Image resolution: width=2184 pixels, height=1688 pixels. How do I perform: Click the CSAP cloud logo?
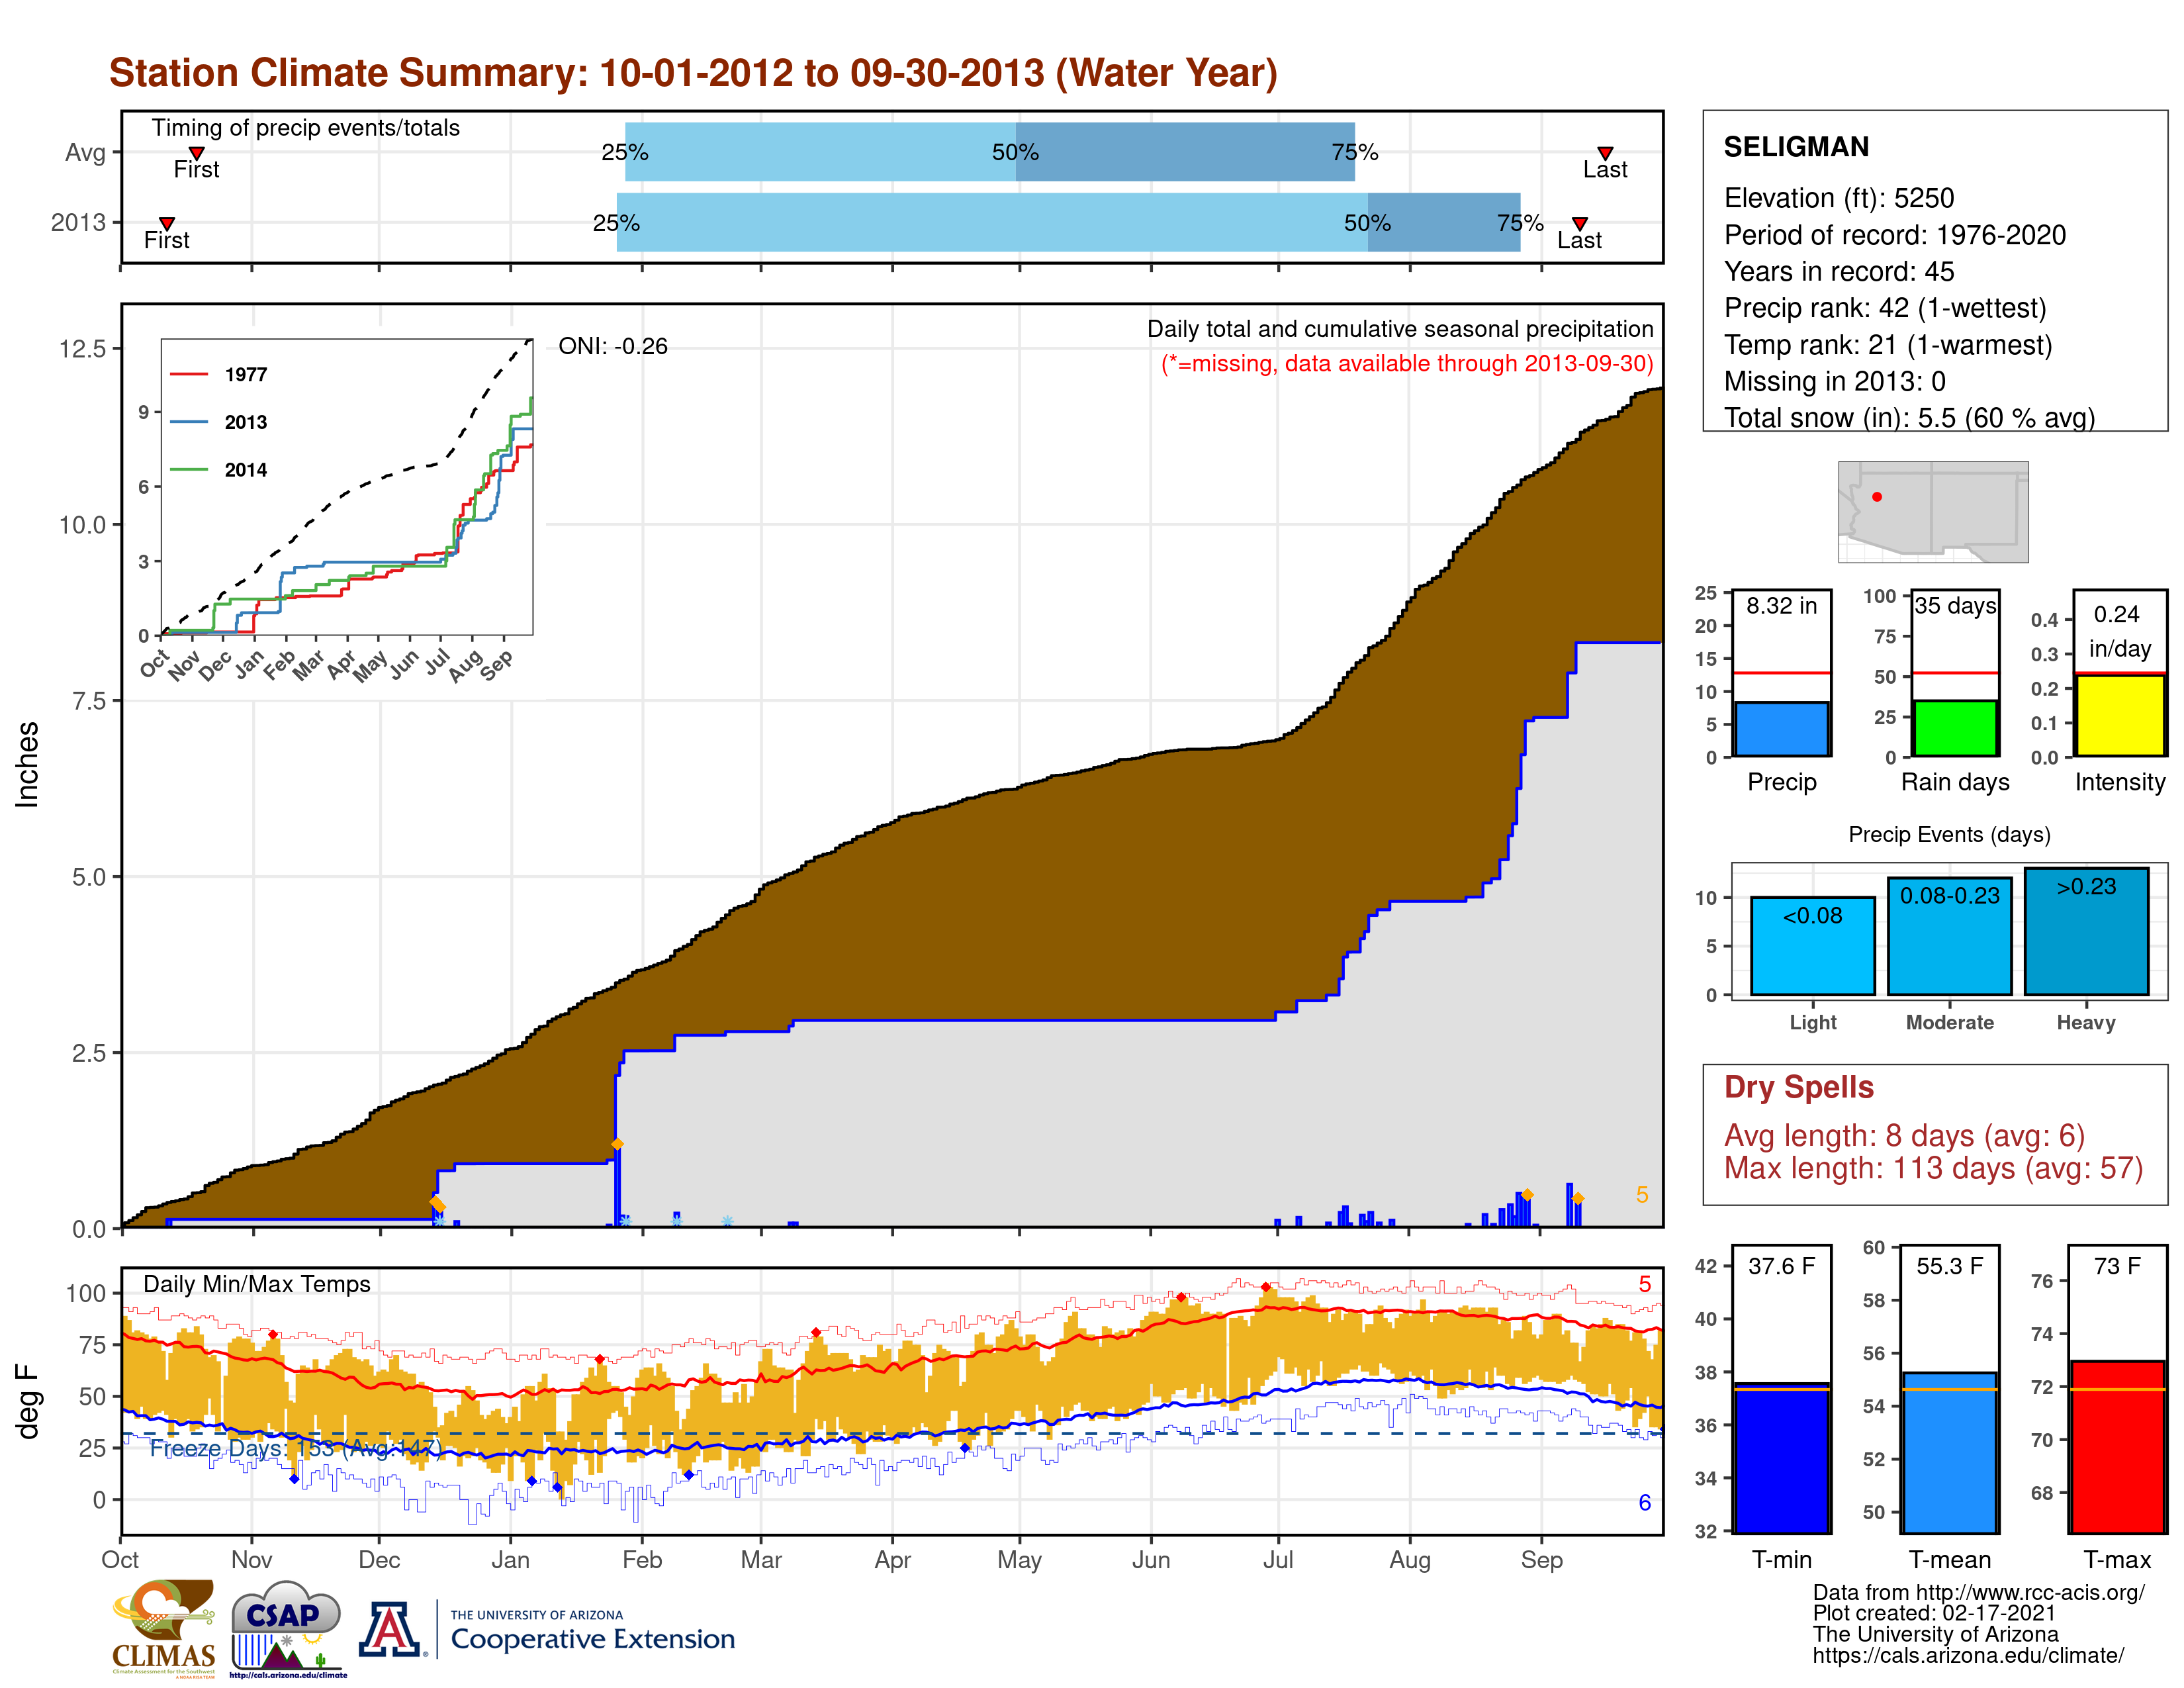click(287, 1629)
